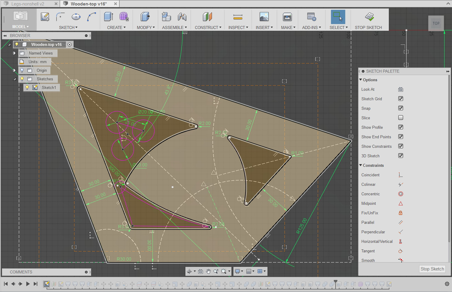Select the Tangent constraint icon
This screenshot has width=452, height=292.
[x=400, y=251]
